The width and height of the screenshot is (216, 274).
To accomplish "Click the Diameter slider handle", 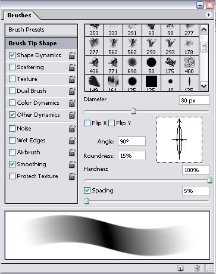I will click(x=134, y=111).
